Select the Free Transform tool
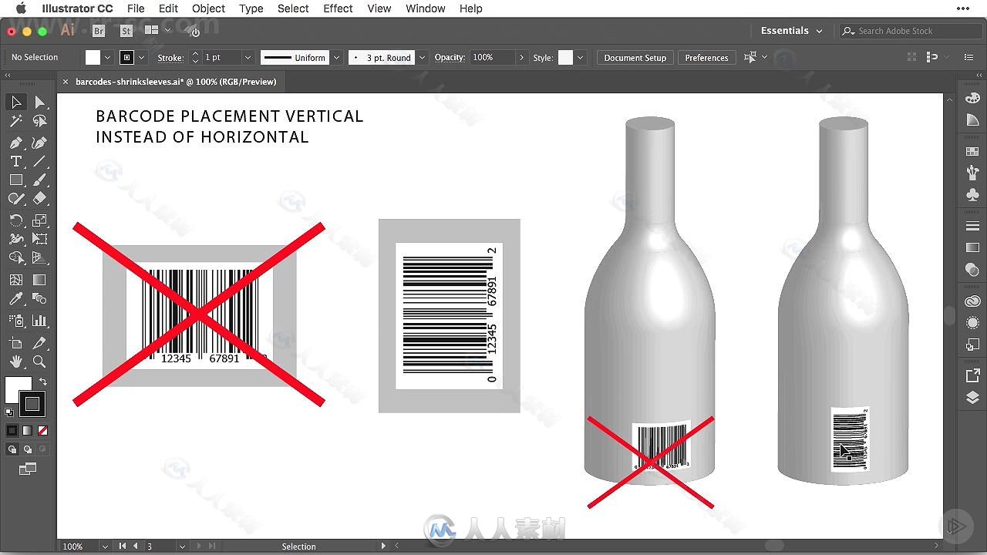This screenshot has width=987, height=555. 39,239
